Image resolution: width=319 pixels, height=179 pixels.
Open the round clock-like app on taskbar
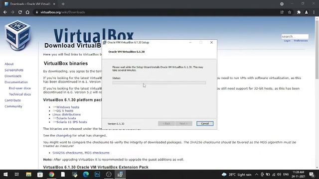(109, 175)
